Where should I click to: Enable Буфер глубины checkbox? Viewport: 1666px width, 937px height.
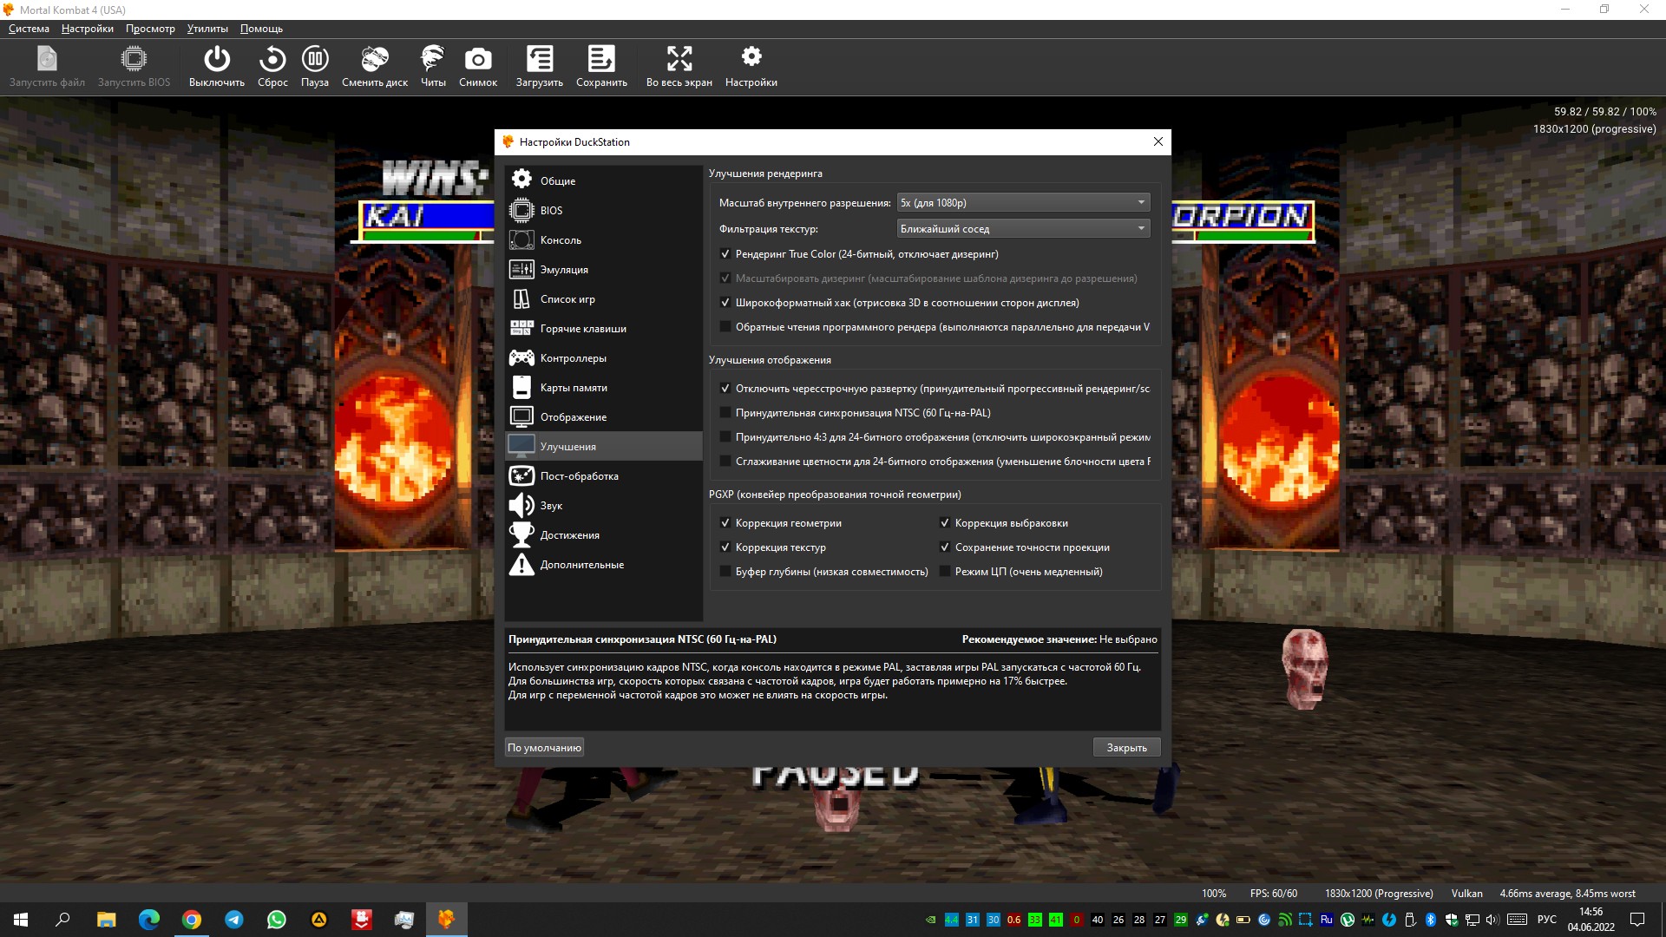click(725, 572)
